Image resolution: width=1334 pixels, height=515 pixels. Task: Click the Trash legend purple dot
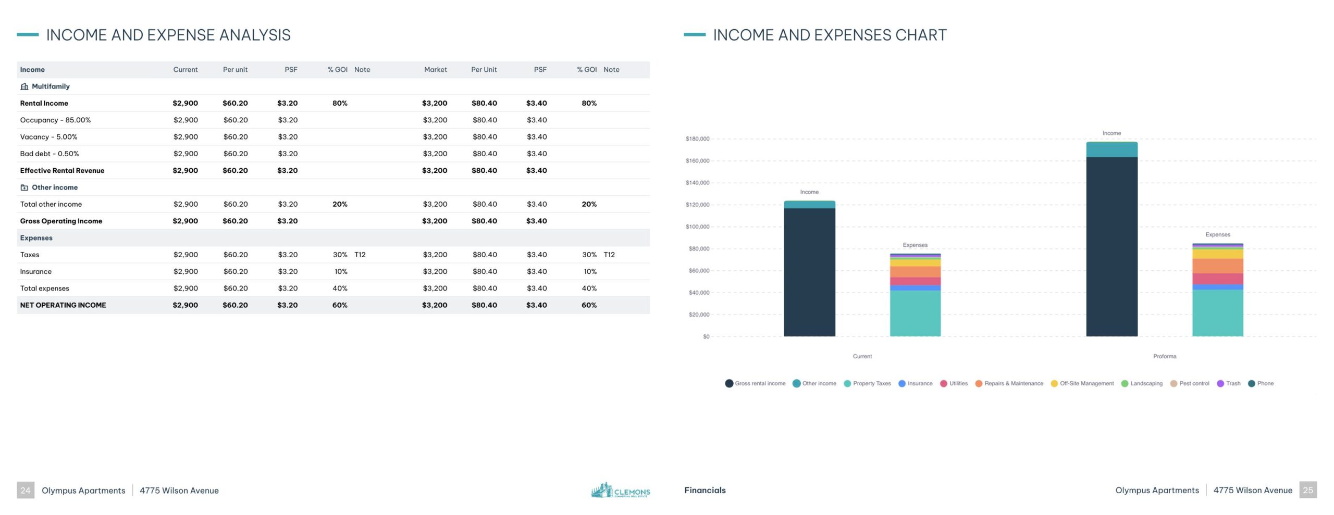pyautogui.click(x=1220, y=384)
